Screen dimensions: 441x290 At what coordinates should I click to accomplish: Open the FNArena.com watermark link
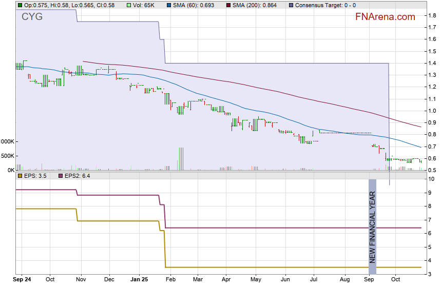[385, 17]
